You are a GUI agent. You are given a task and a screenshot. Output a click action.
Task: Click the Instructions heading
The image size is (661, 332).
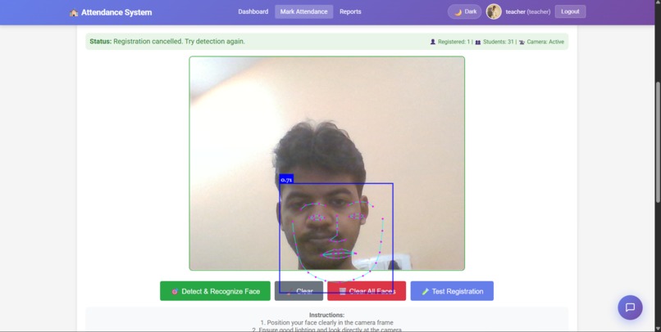click(x=326, y=315)
